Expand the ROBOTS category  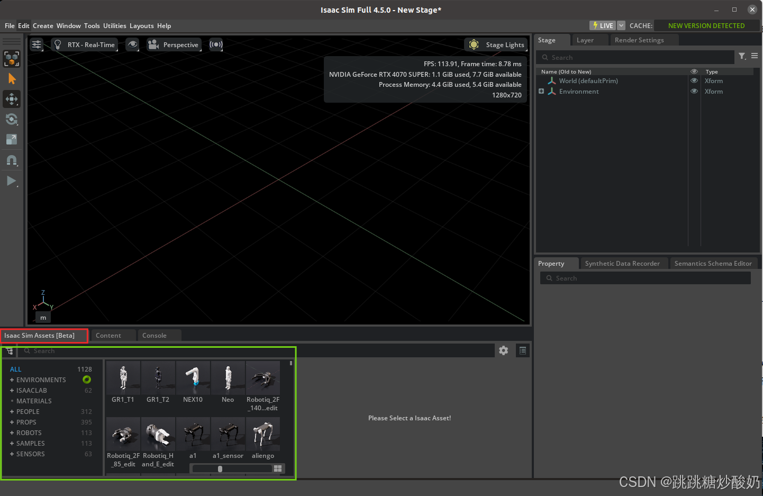point(12,433)
